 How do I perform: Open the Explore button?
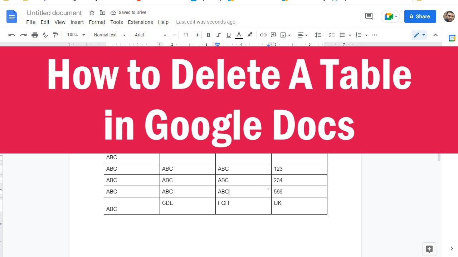point(429,249)
